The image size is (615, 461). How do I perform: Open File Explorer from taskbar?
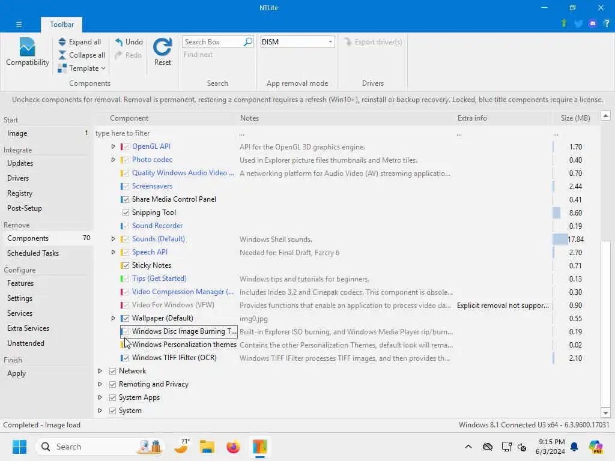[x=207, y=447]
